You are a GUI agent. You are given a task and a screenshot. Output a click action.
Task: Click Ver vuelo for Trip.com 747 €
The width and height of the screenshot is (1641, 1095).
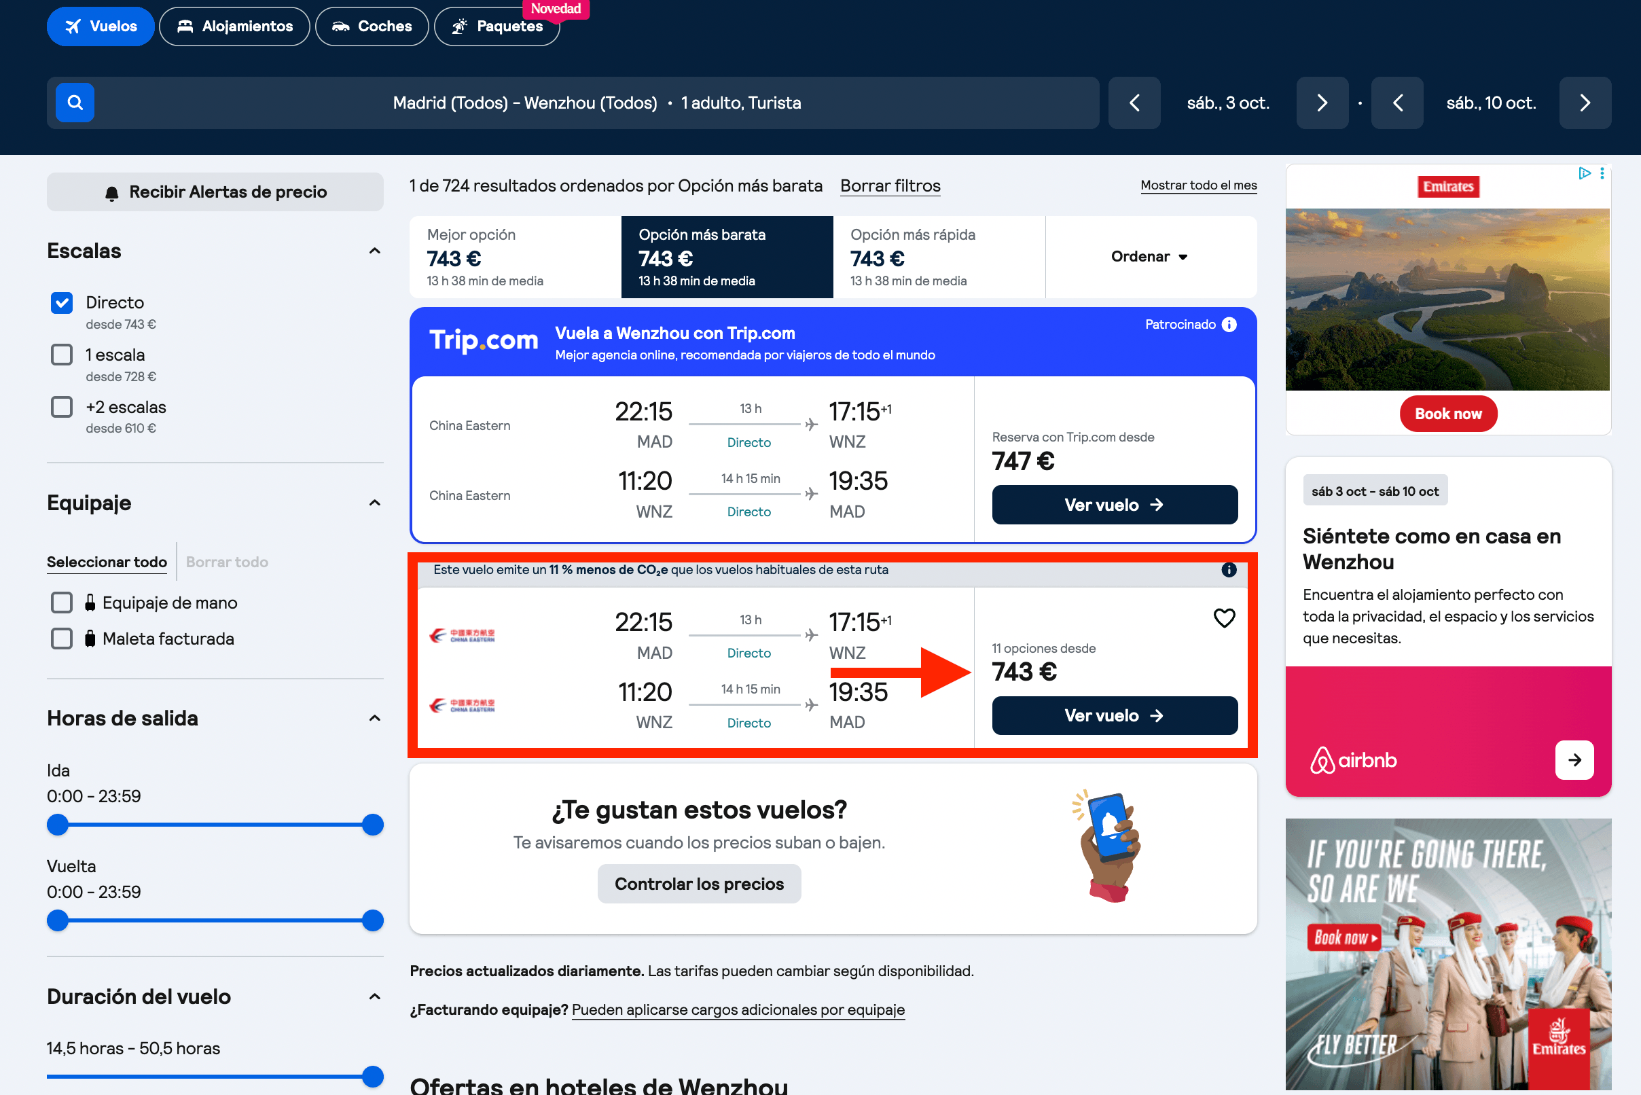(x=1115, y=505)
